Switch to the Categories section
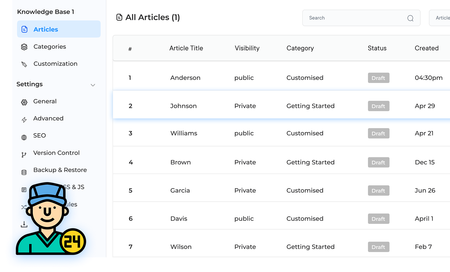450x272 pixels. click(50, 46)
